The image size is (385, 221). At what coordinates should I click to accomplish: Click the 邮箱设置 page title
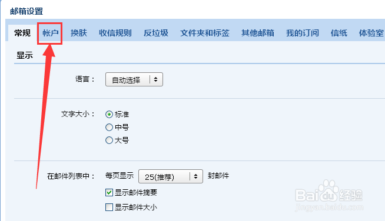[x=26, y=11]
